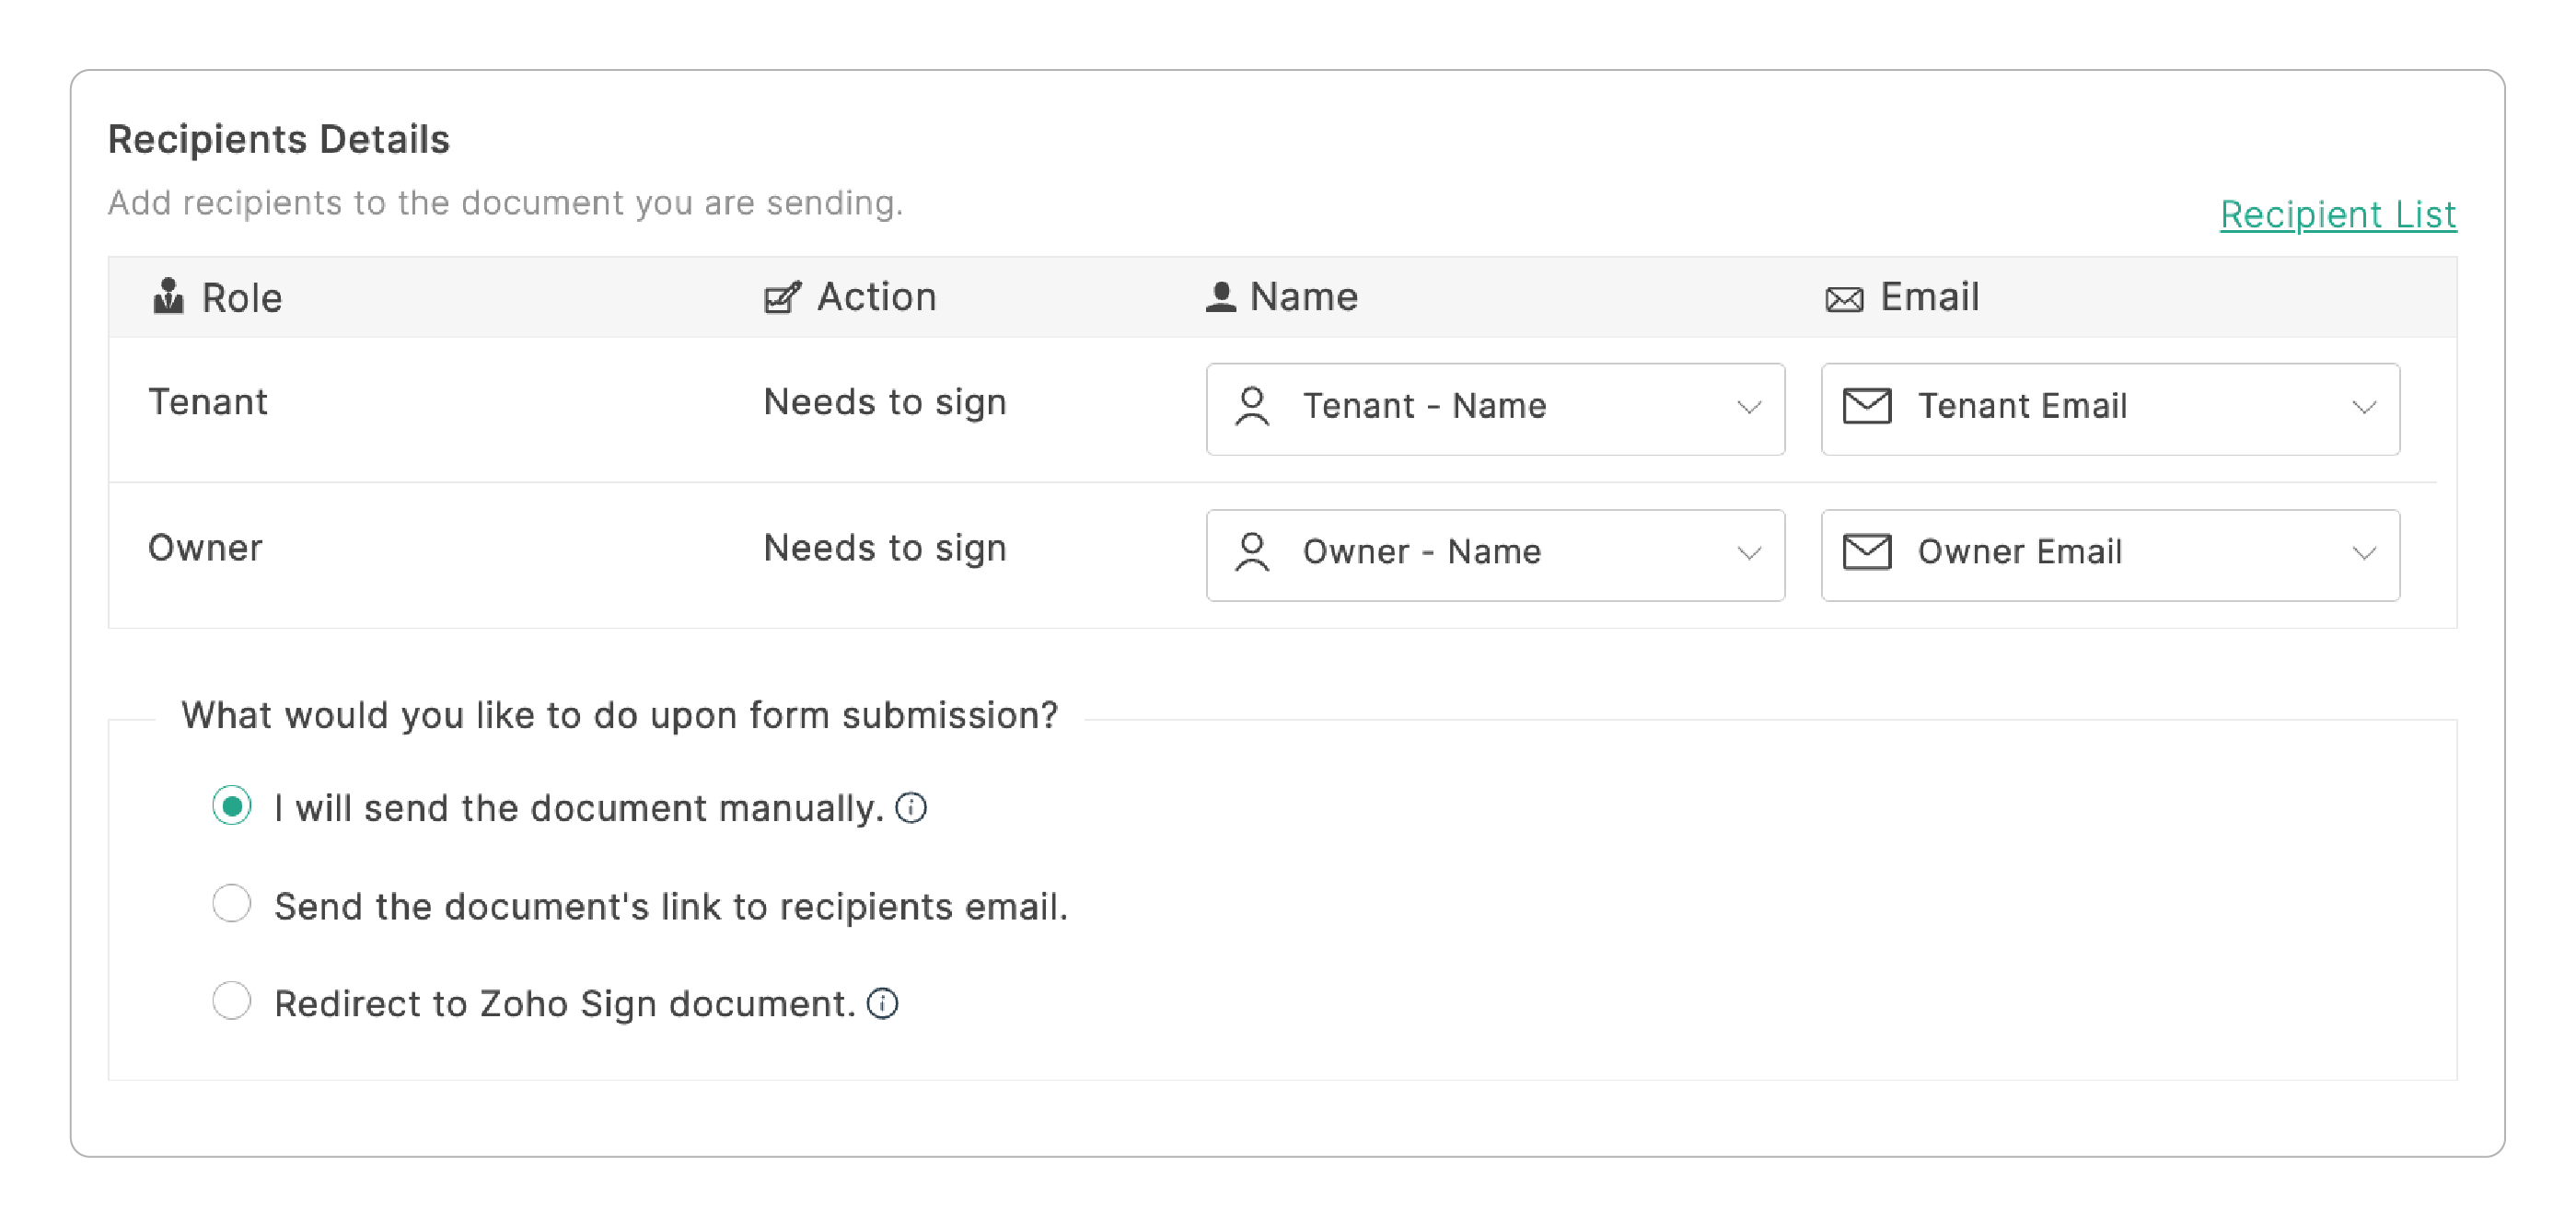Click the envelope icon in Owner Email field
This screenshot has width=2576, height=1227.
(x=1866, y=553)
